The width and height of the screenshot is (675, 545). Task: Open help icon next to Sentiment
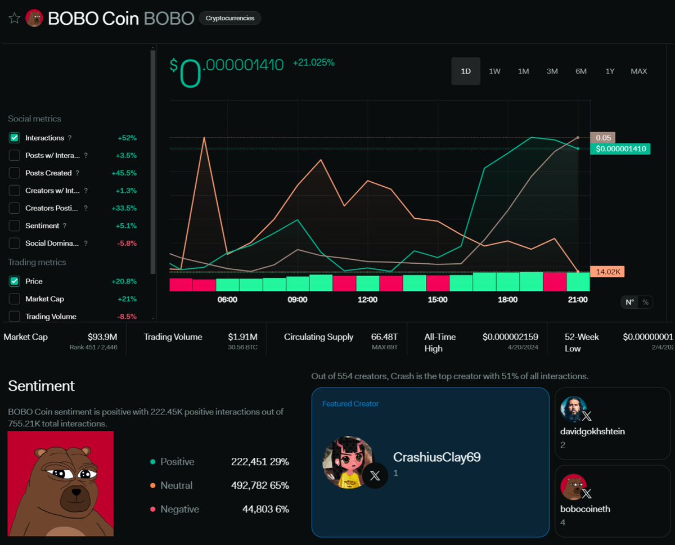65,226
